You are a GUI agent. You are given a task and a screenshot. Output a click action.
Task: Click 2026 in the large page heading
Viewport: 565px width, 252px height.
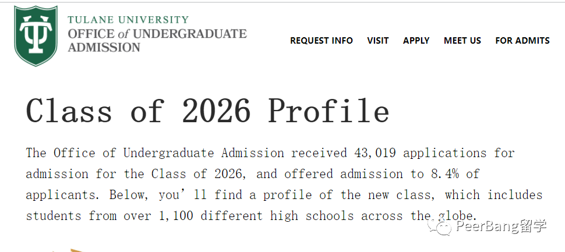point(216,111)
